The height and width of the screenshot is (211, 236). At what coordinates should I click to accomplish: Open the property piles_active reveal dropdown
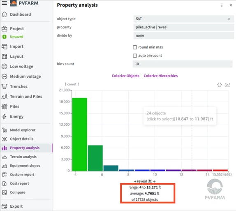point(184,27)
